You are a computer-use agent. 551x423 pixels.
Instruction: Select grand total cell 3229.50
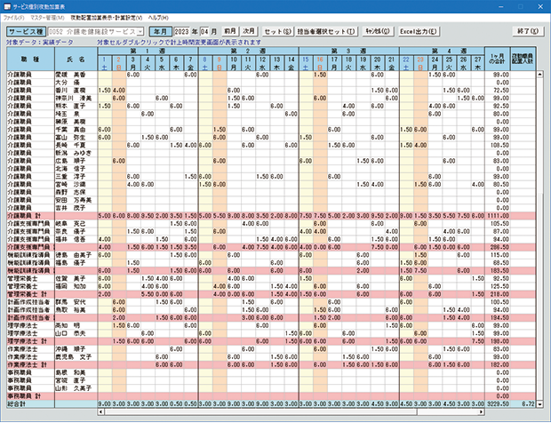point(498,404)
